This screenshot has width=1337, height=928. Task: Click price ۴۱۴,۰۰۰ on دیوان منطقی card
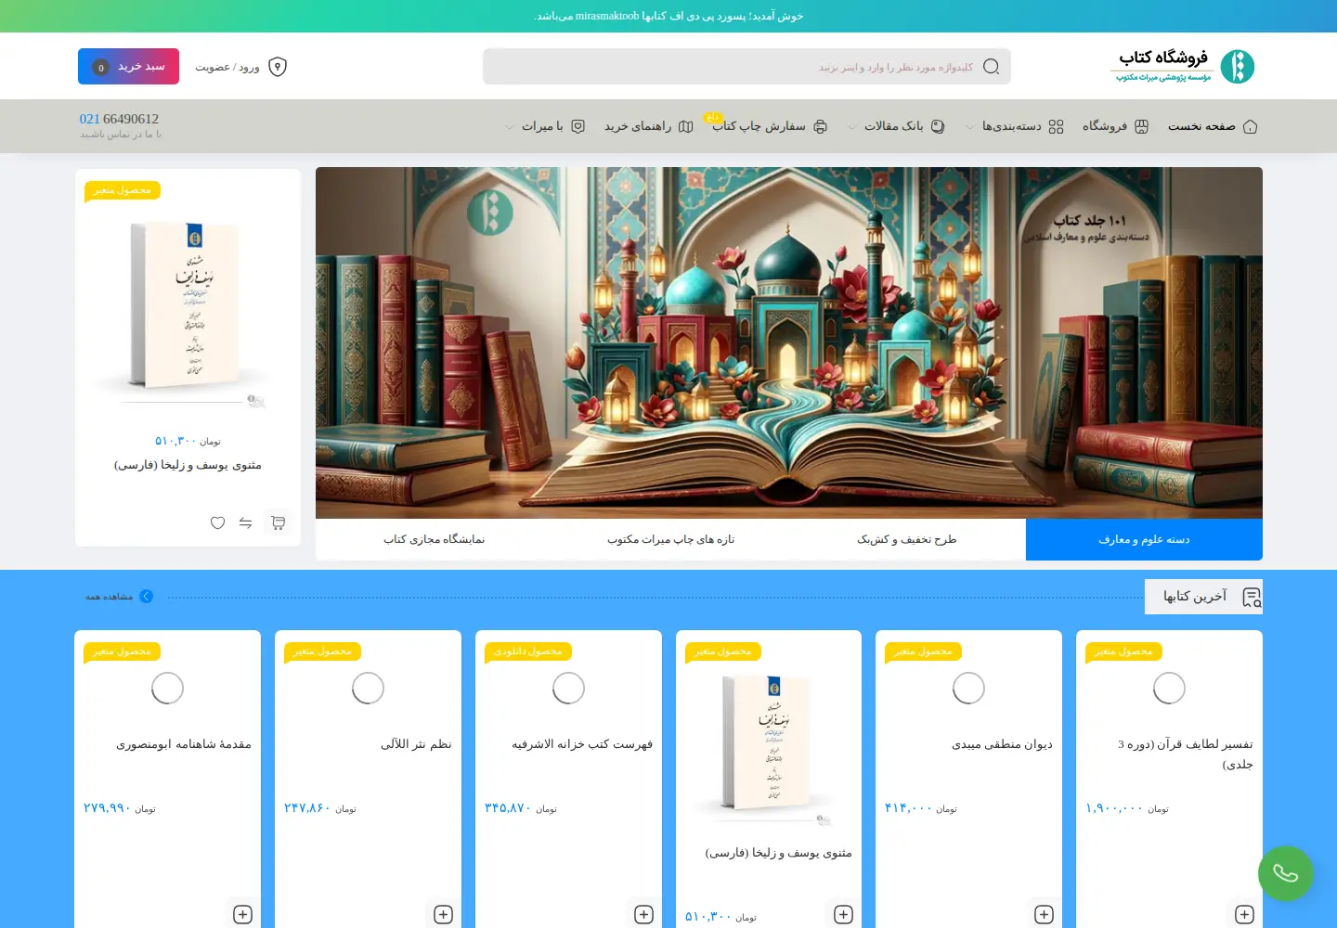909,808
